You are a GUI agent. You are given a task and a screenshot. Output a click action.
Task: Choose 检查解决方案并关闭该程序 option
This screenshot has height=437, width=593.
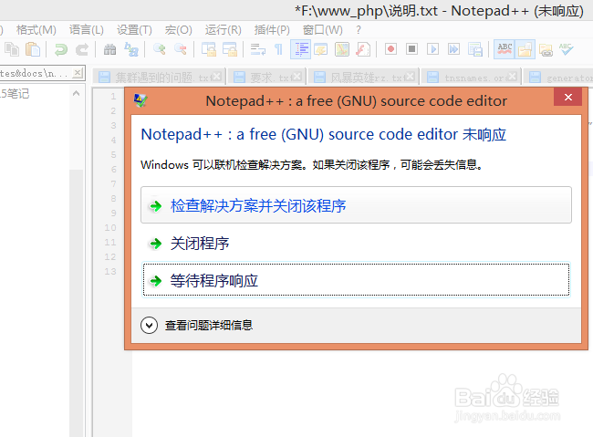click(356, 204)
